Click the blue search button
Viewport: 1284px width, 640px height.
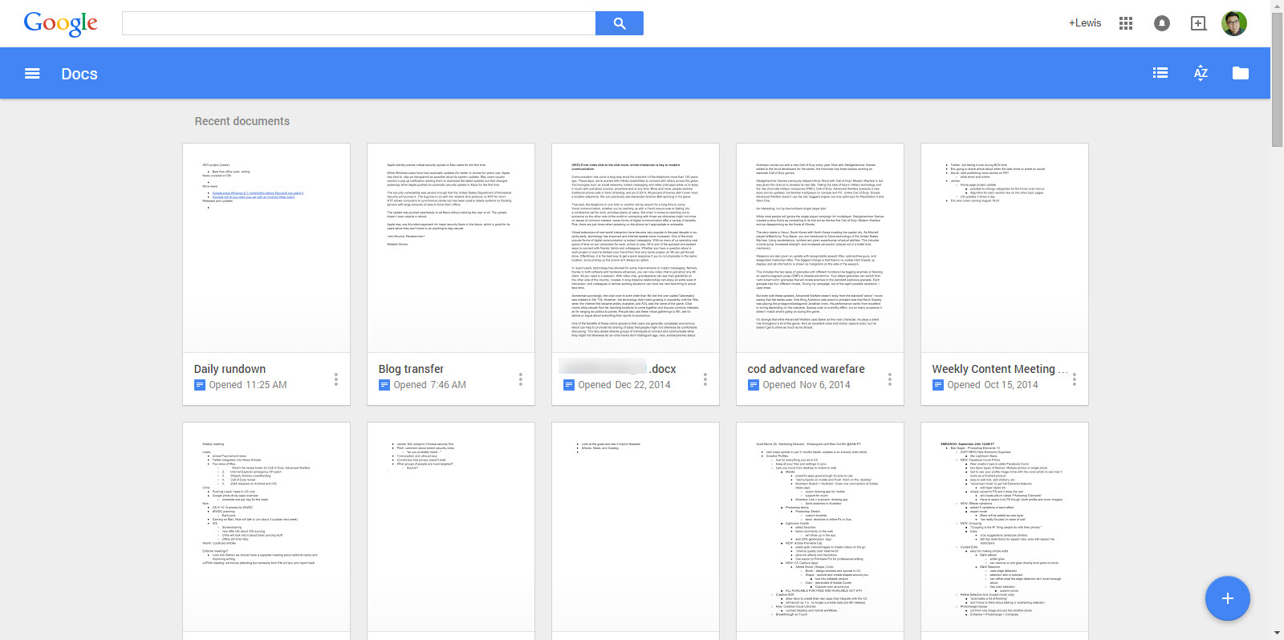(619, 23)
